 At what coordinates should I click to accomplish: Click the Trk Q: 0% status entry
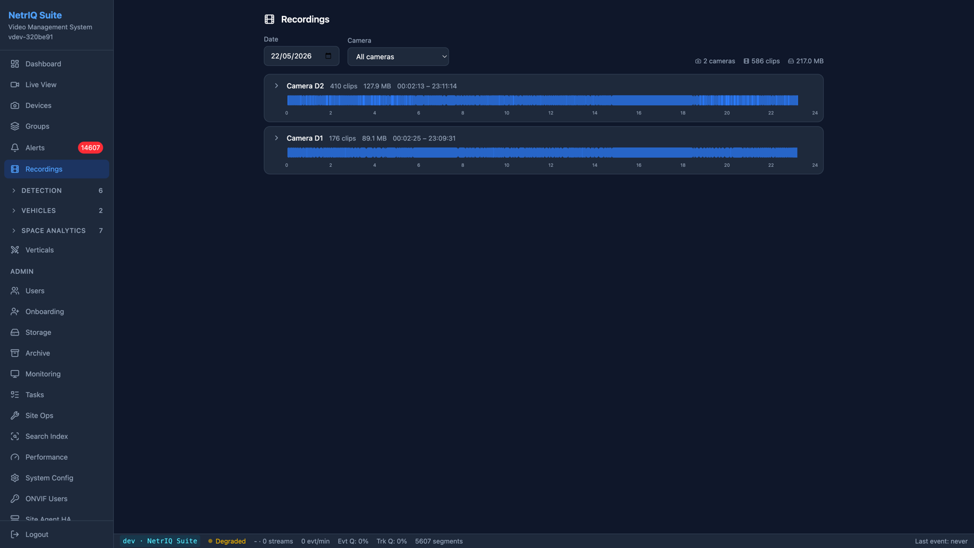tap(391, 541)
